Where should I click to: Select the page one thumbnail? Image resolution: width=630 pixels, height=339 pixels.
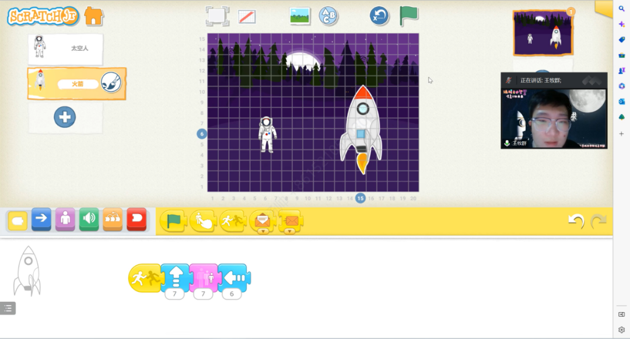(x=542, y=33)
